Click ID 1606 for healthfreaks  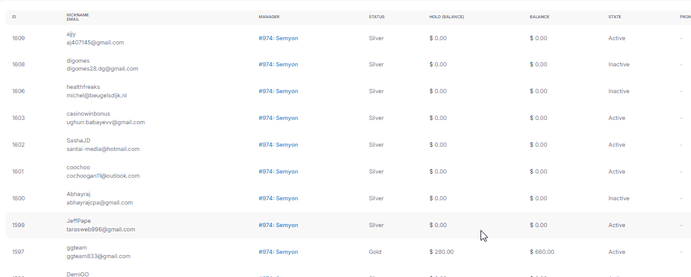(x=18, y=91)
